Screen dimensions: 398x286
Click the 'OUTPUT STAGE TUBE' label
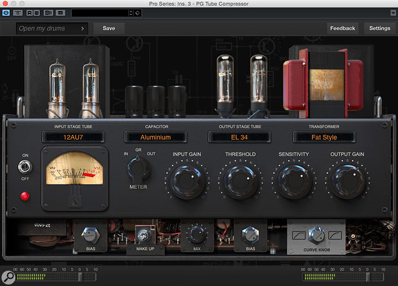tap(240, 127)
